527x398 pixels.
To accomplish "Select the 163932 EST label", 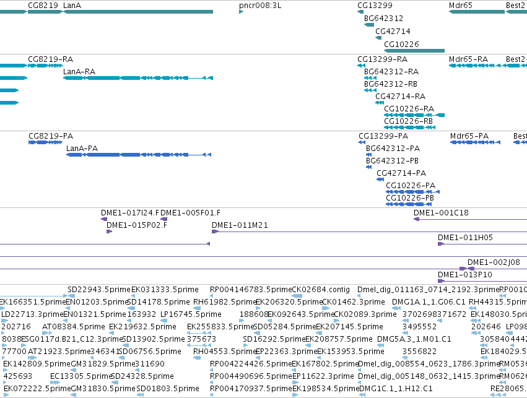I will (141, 314).
